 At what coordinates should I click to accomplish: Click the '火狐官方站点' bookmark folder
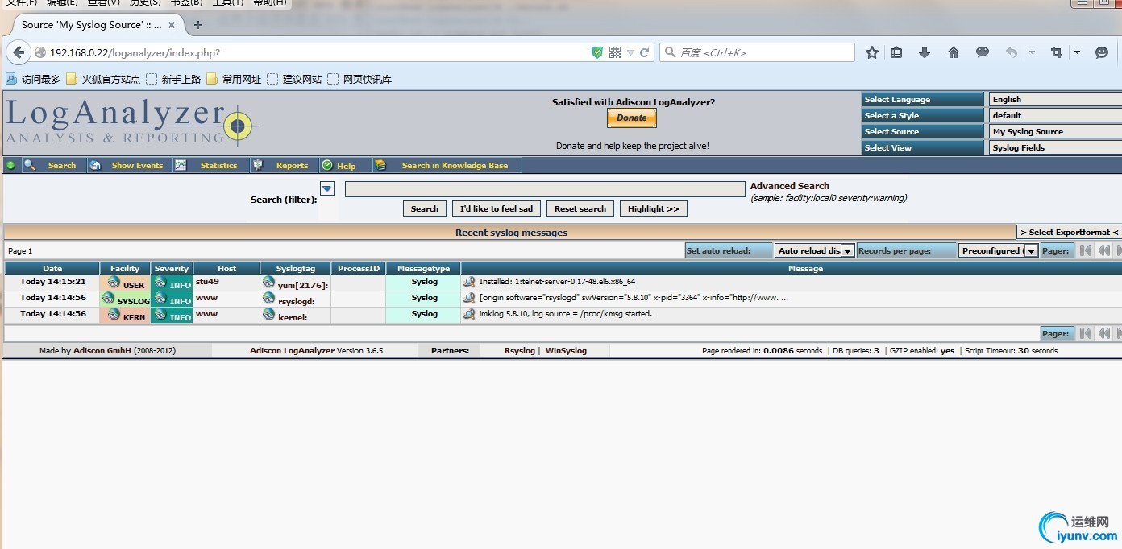coord(103,79)
